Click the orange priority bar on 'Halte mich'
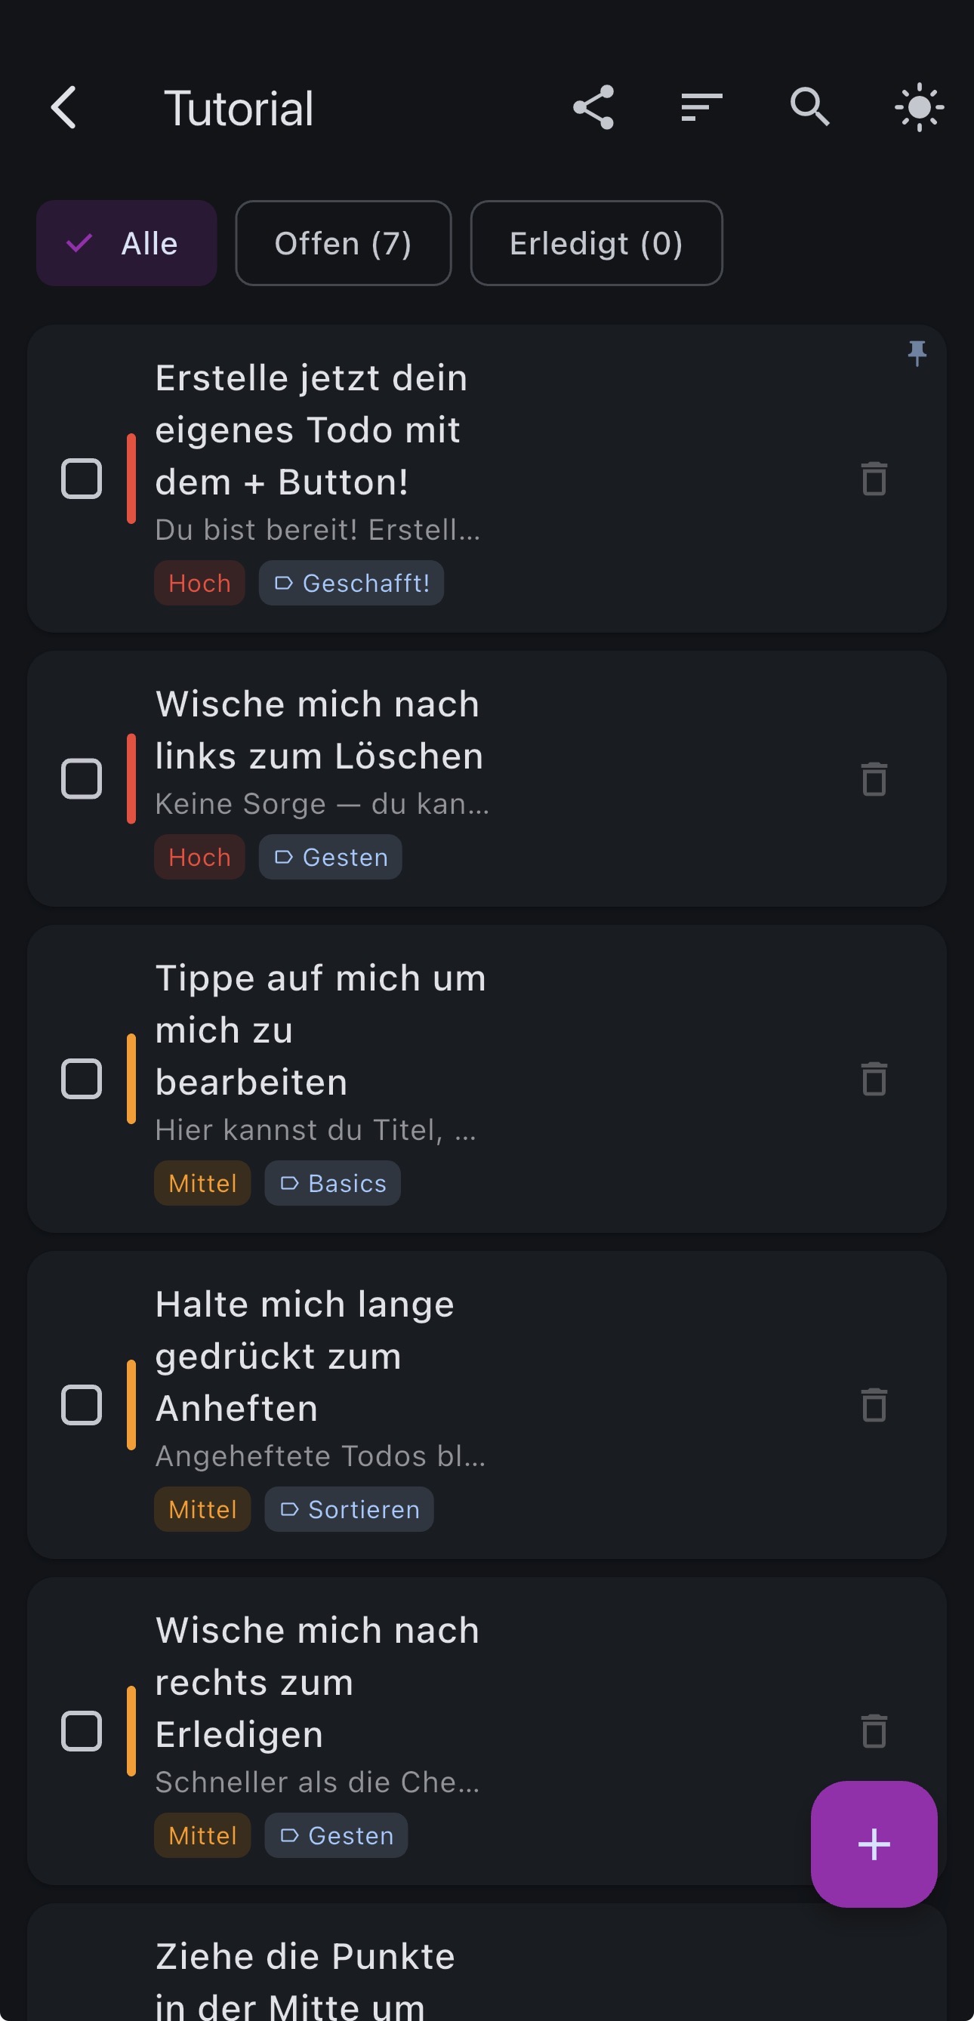The width and height of the screenshot is (974, 2021). tap(131, 1404)
